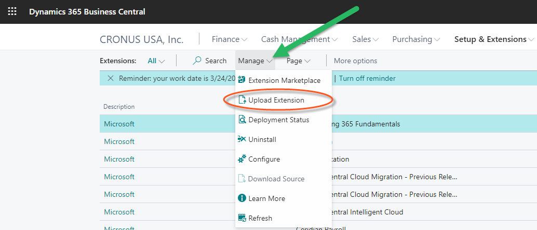Click the Refresh icon in menu

pos(241,218)
